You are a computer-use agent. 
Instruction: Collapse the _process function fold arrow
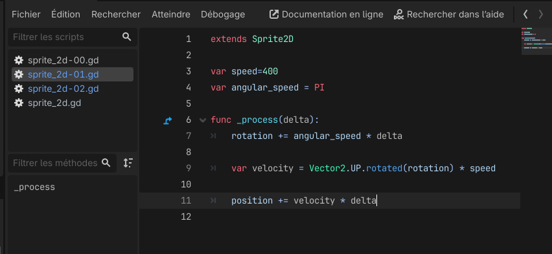pos(202,120)
